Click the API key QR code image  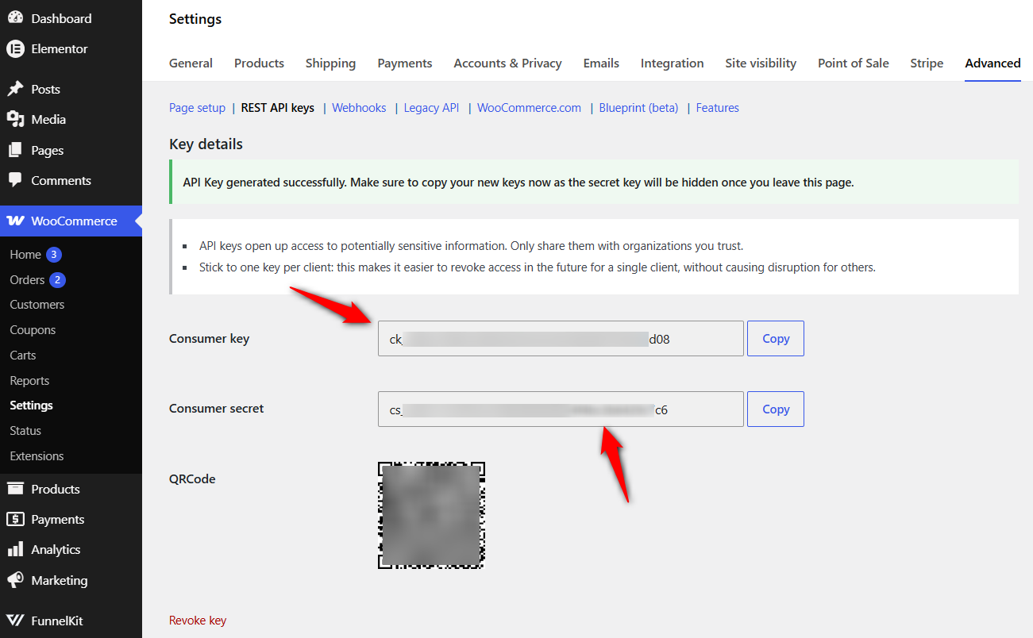tap(431, 515)
